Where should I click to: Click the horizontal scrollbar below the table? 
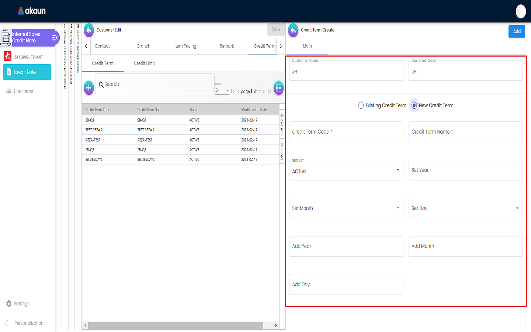(x=176, y=325)
